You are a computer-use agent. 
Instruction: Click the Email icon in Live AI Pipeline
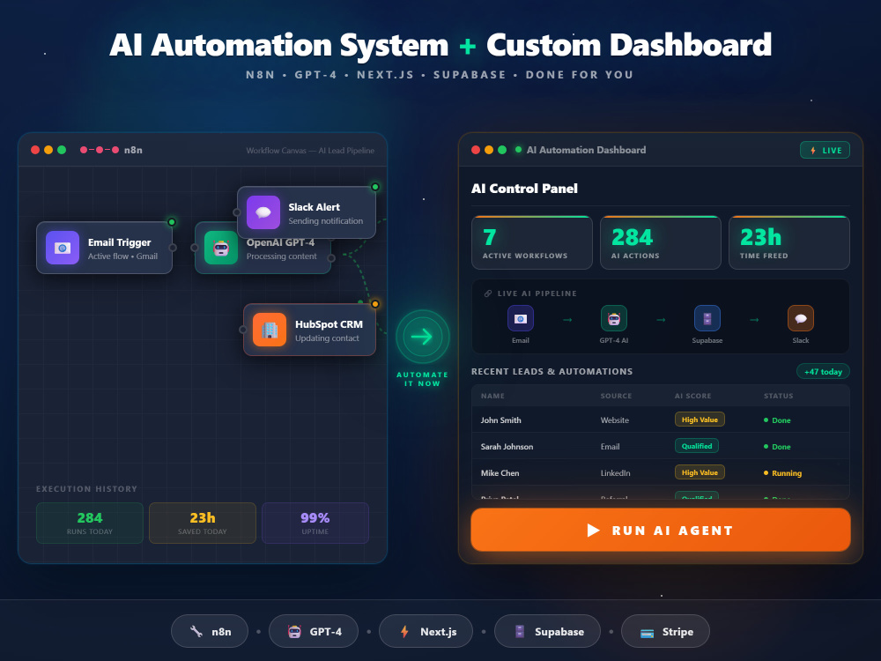pyautogui.click(x=521, y=319)
